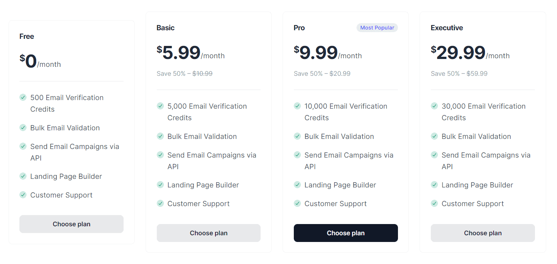
Task: Click the checkmark beside Send Email Campaigns via API on Free
Action: pyautogui.click(x=23, y=146)
